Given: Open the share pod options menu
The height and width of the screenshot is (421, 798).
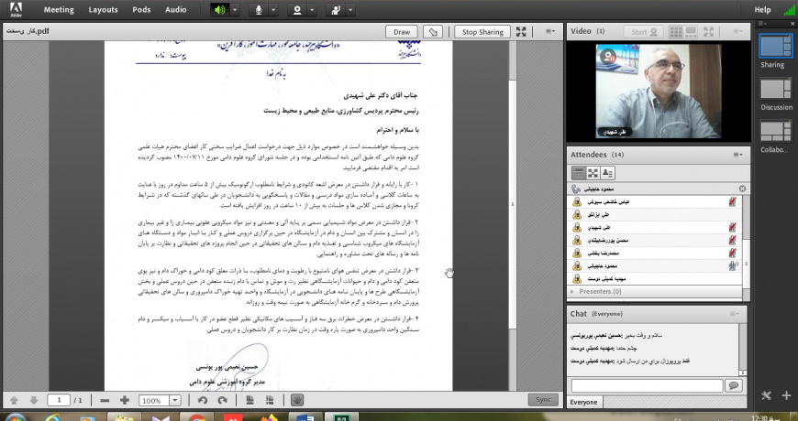Looking at the screenshot, I should tap(550, 31).
